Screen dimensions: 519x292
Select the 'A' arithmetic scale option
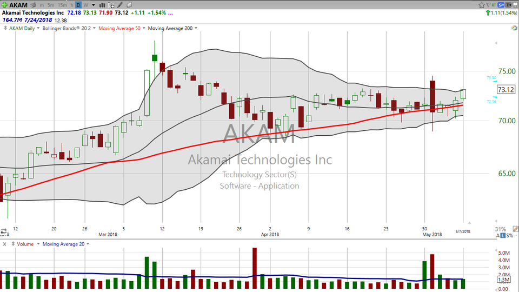pos(498,236)
